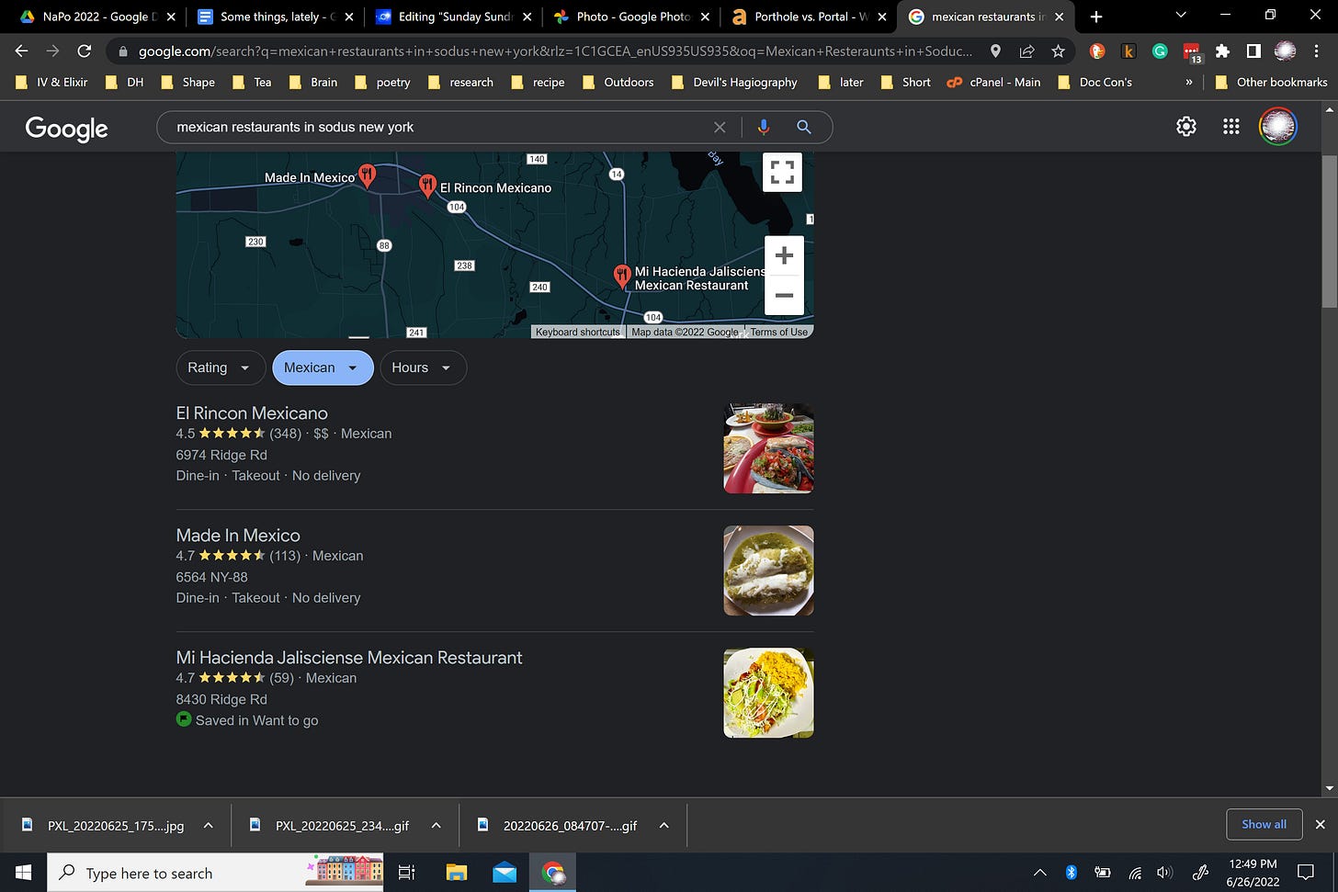The image size is (1338, 892).
Task: Click Windows taskbar search box
Action: point(215,873)
